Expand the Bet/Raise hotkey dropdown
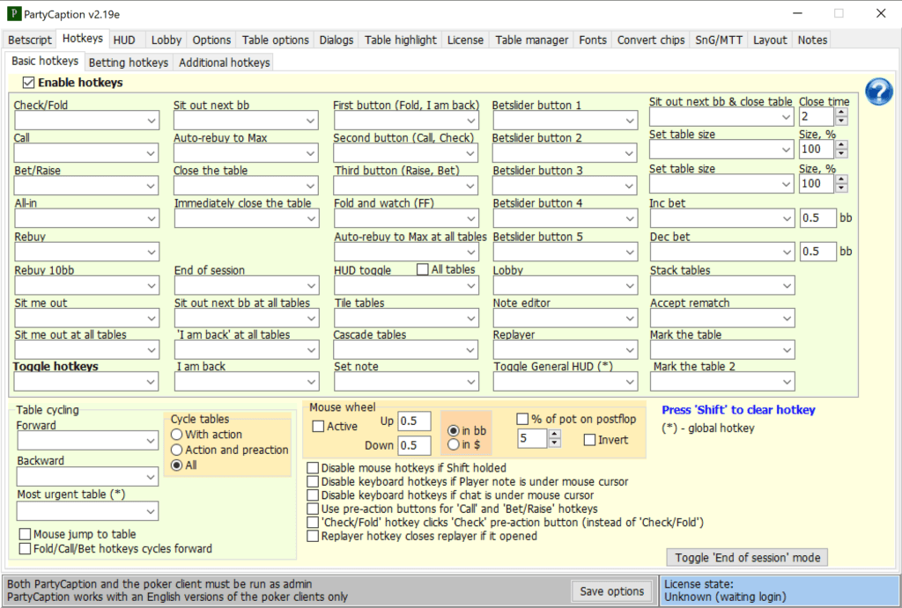 pyautogui.click(x=86, y=187)
